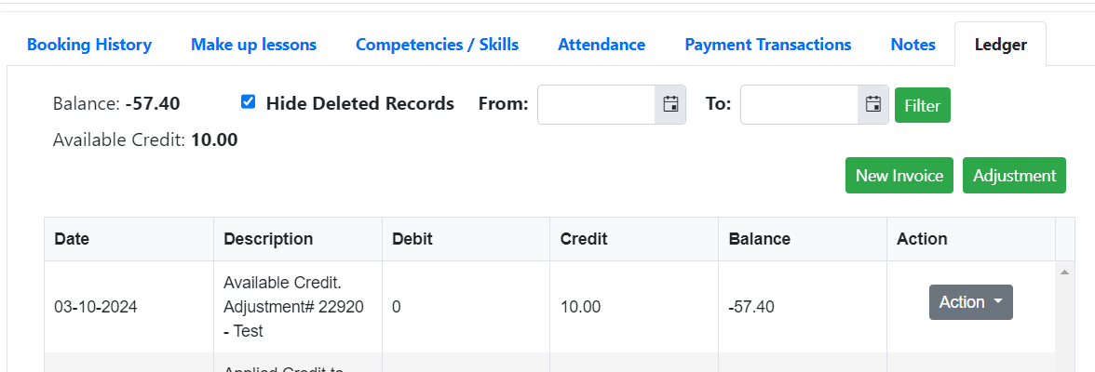The width and height of the screenshot is (1095, 372).
Task: Focus the To date input field
Action: [x=799, y=105]
